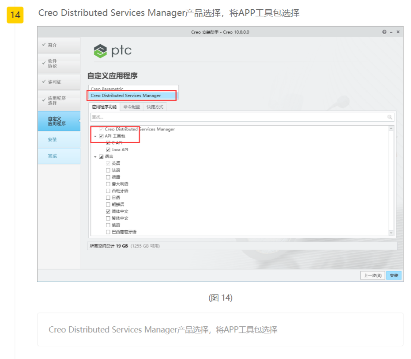Go to the 应用程序选择 step in sidebar
Viewport: 411px width, 359px height.
point(59,100)
